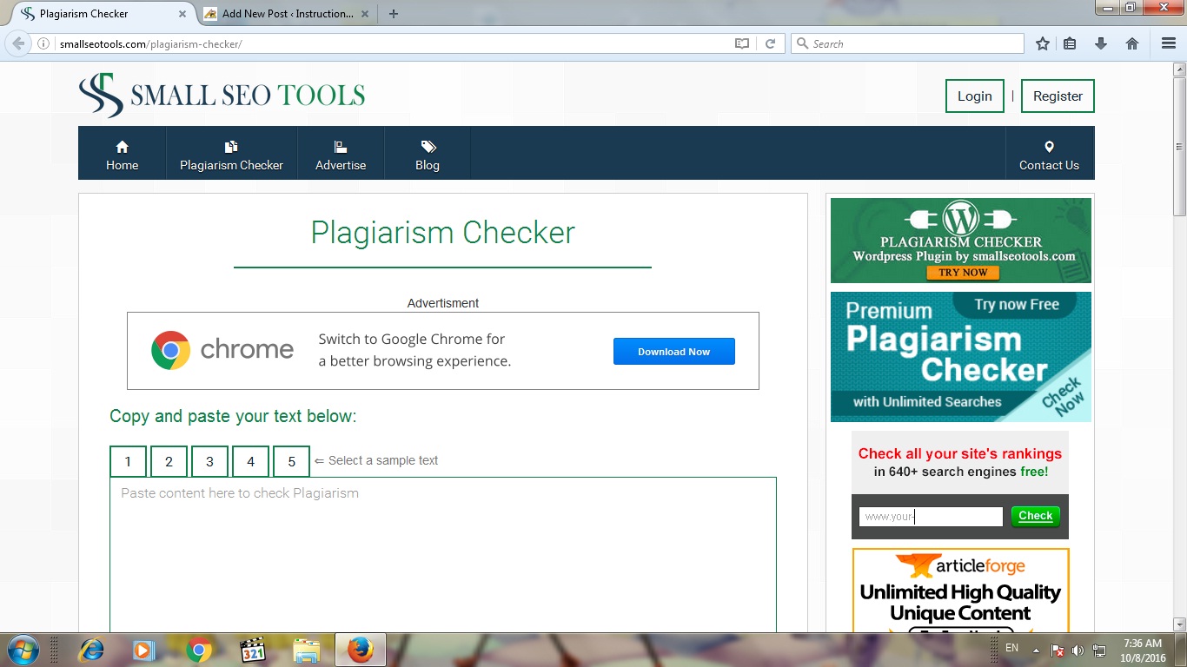Reload the page with the refresh icon
This screenshot has height=667, width=1187.
[x=770, y=43]
